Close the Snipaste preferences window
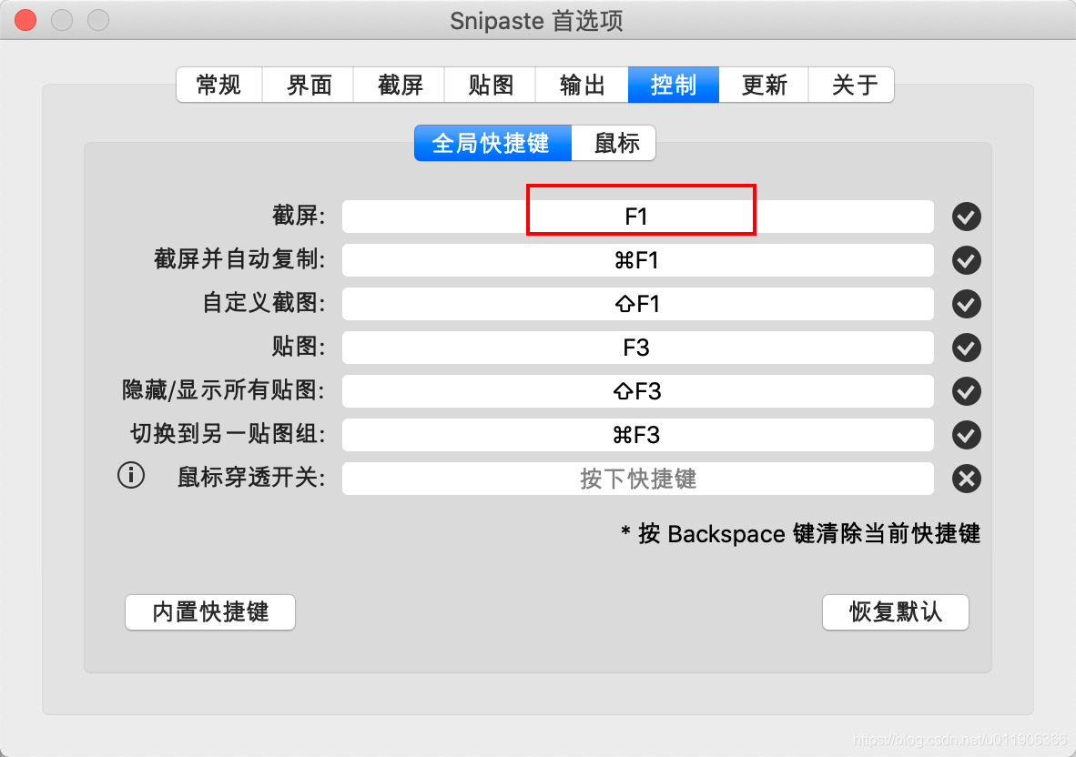This screenshot has width=1076, height=757. (25, 21)
